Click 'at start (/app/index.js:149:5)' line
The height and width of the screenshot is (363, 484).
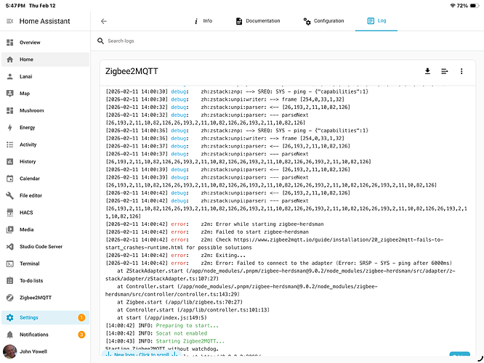tap(162, 318)
